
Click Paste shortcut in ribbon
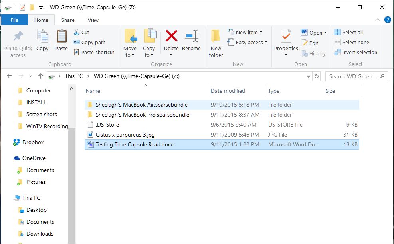pyautogui.click(x=94, y=53)
